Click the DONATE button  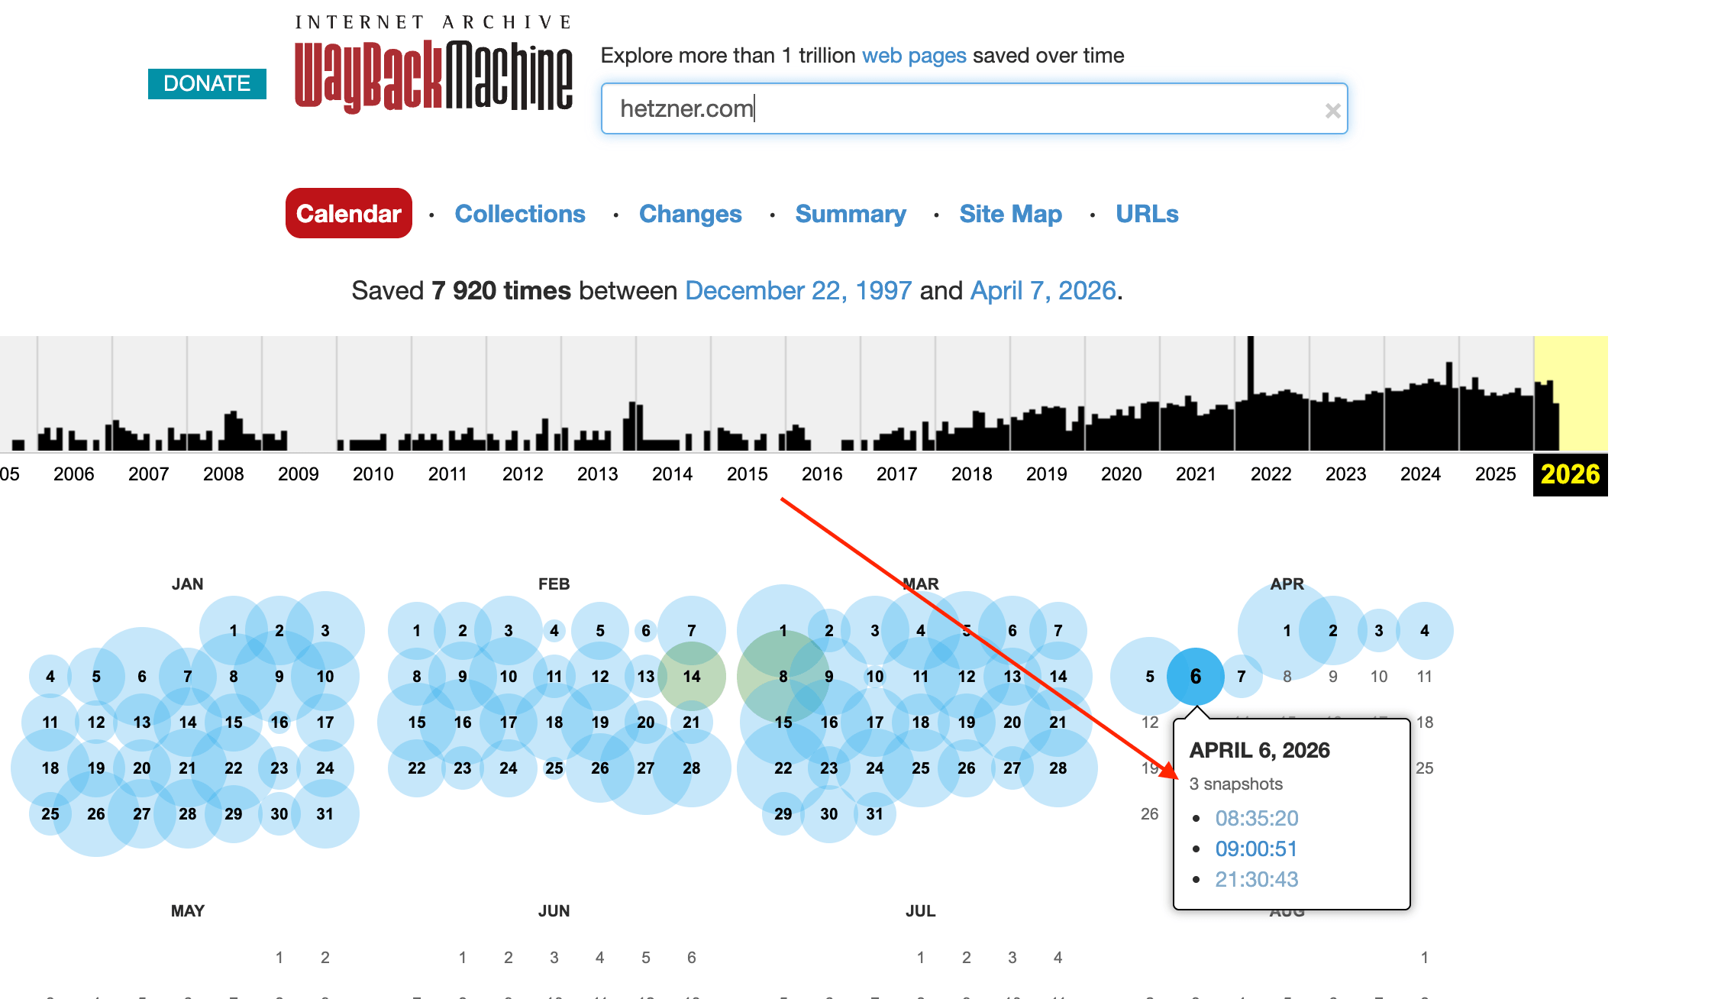(x=207, y=83)
